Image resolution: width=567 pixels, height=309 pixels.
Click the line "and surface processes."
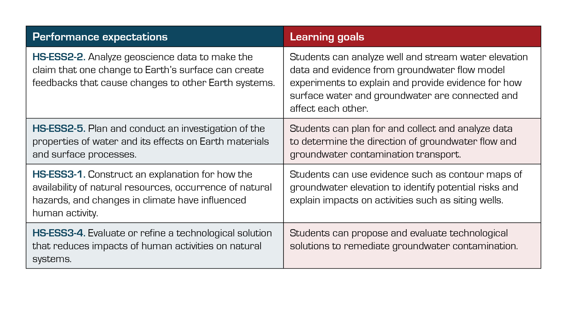click(85, 154)
